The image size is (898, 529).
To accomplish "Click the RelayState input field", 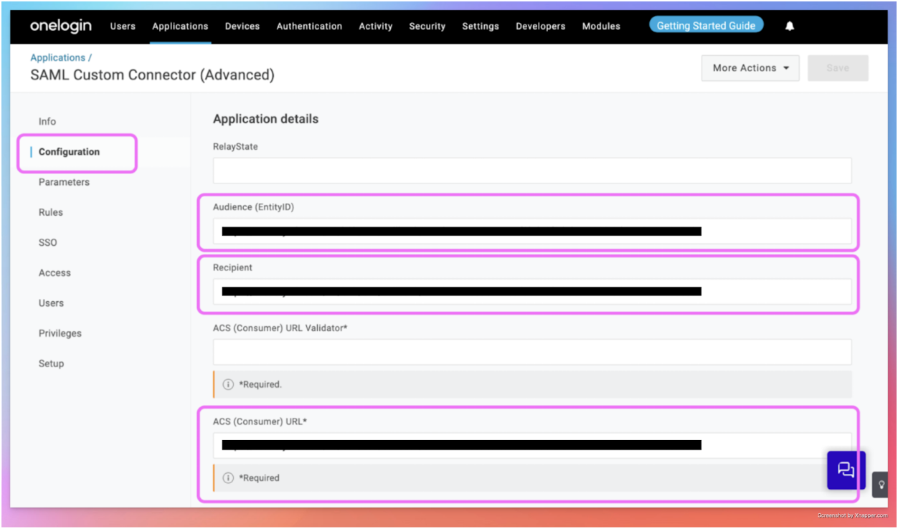I will coord(532,171).
